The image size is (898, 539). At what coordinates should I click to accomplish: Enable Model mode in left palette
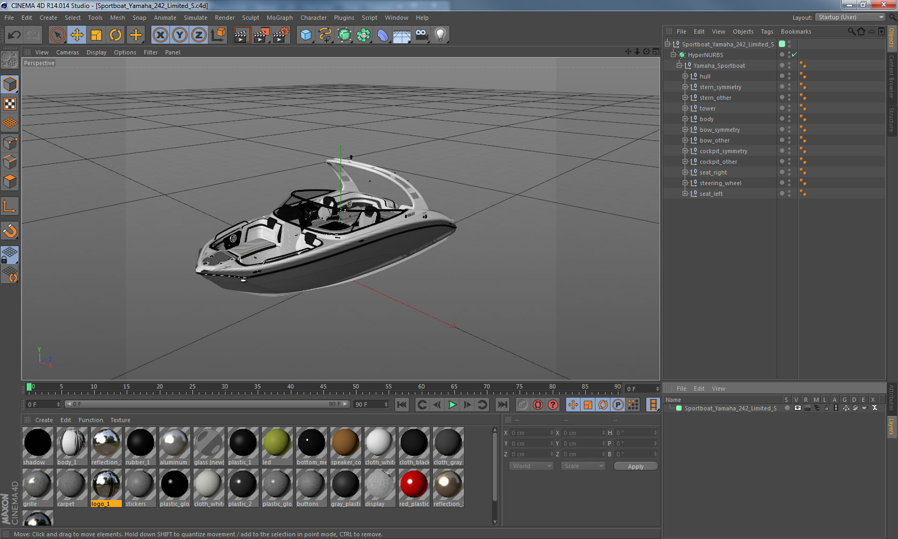pos(10,84)
